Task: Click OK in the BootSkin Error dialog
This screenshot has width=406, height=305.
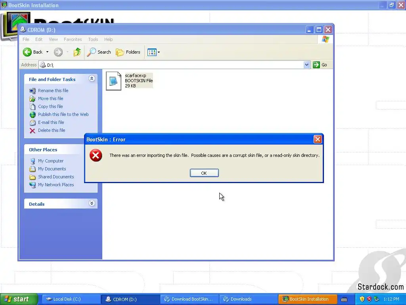Action: (204, 173)
